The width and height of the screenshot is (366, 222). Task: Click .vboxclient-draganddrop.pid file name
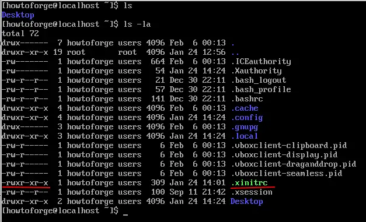(294, 164)
